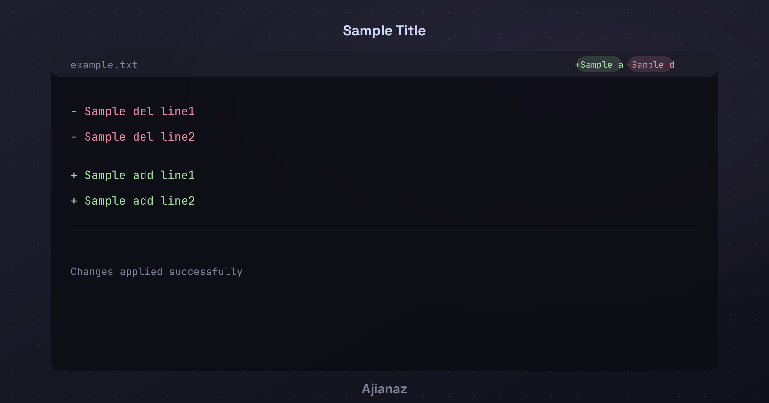Open the example.txt file name

(x=104, y=65)
